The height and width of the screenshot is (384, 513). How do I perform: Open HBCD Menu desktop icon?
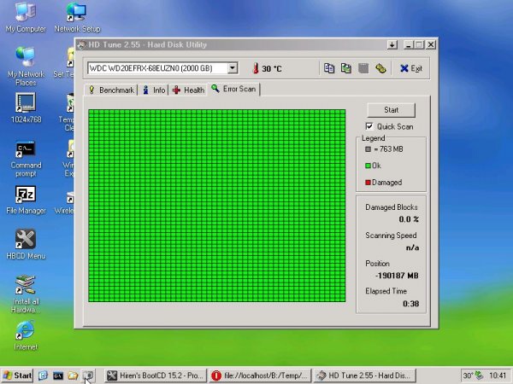click(26, 244)
